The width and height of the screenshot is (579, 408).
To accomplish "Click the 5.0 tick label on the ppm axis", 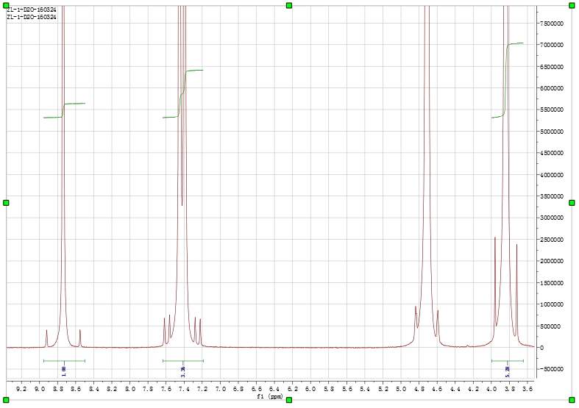I will click(x=401, y=389).
